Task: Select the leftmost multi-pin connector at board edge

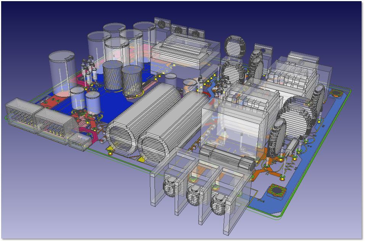Action: [x=20, y=112]
